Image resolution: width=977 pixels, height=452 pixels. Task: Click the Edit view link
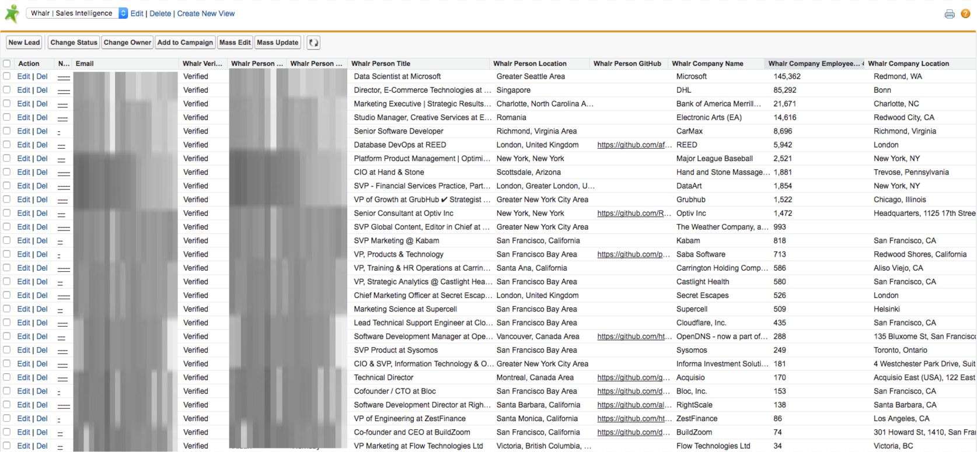click(x=137, y=13)
